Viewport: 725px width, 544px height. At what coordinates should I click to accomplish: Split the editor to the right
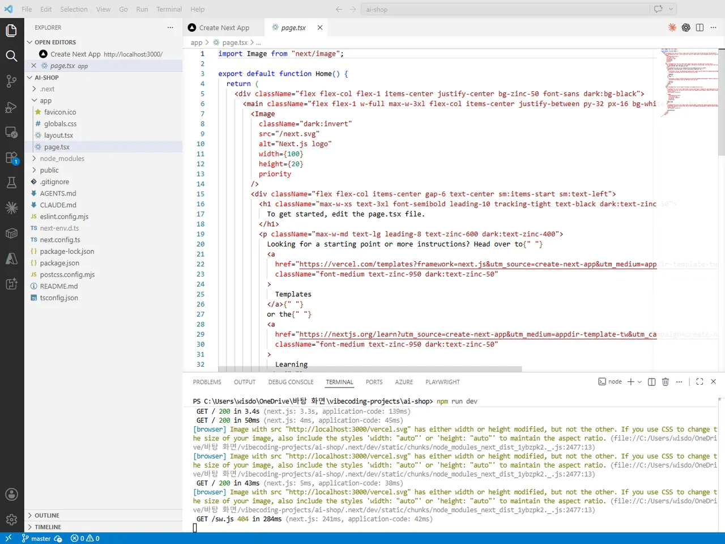click(x=700, y=27)
